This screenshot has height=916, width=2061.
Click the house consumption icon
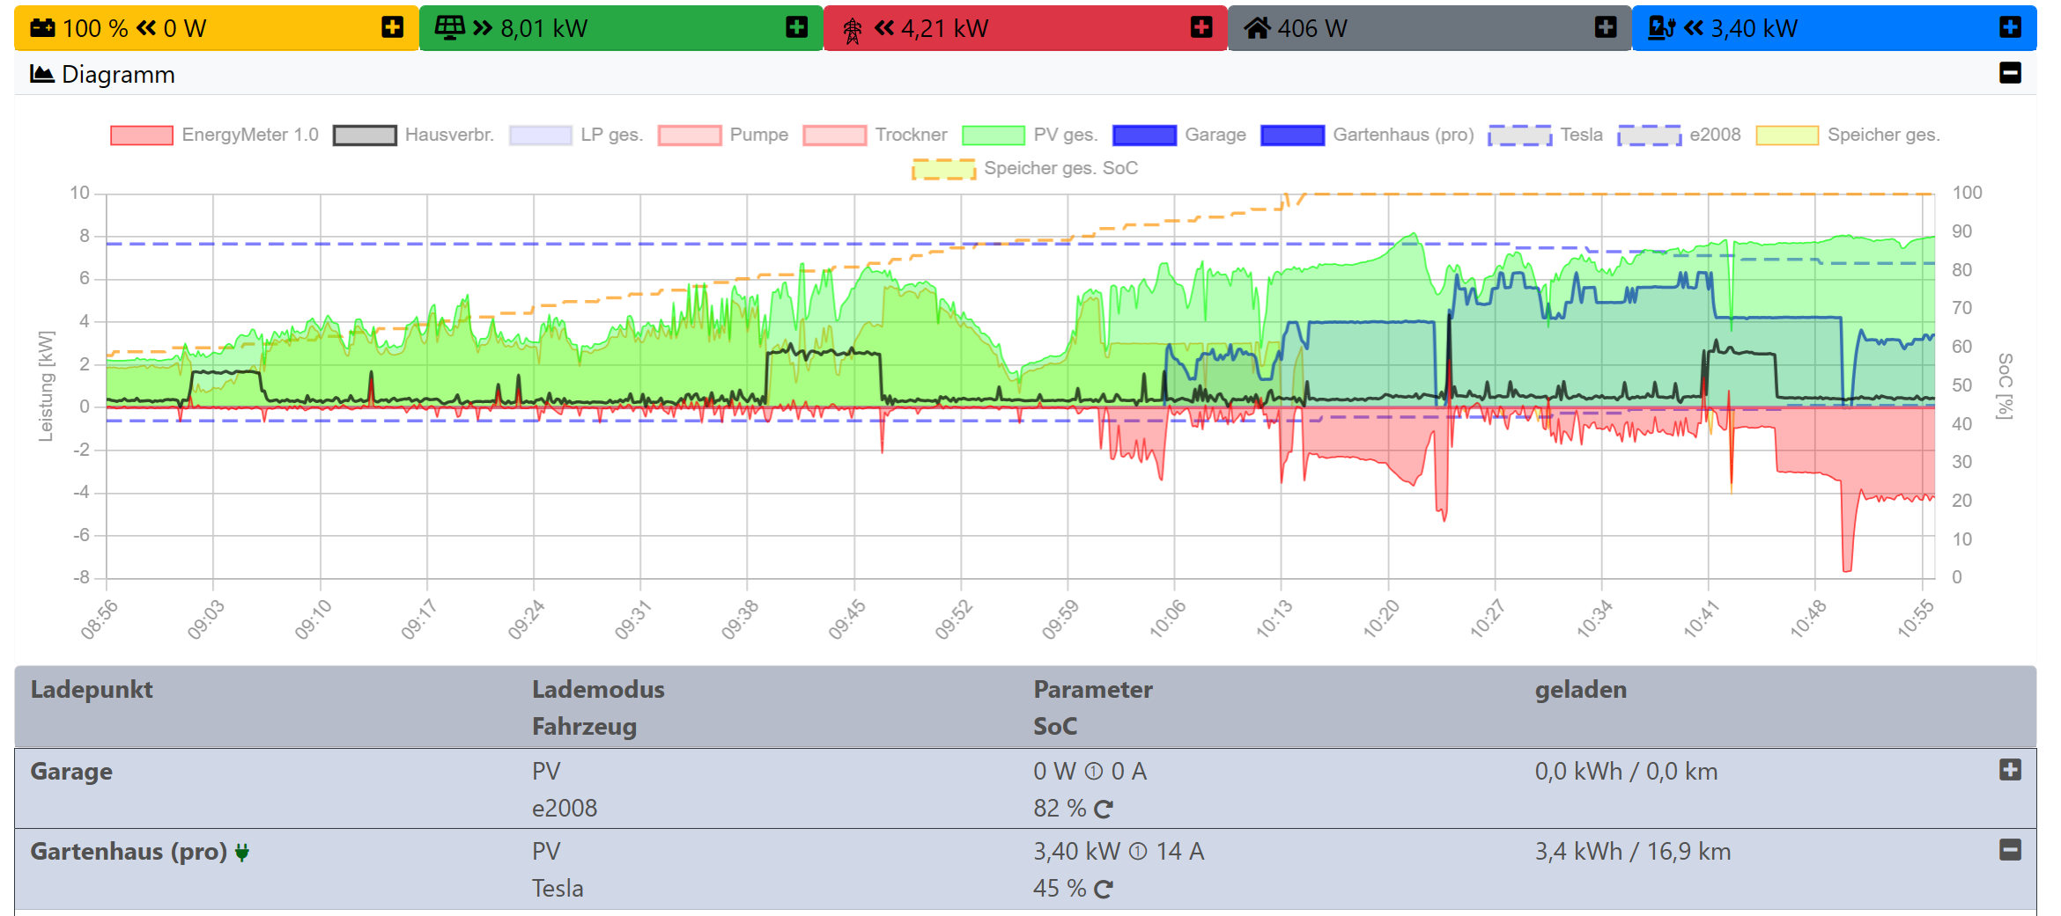[x=1257, y=28]
